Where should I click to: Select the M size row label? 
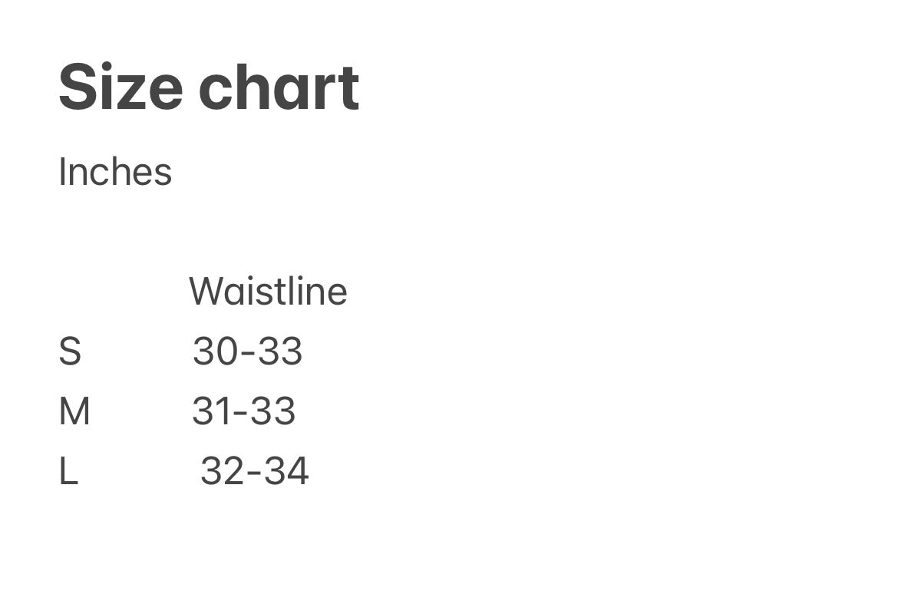click(x=74, y=411)
